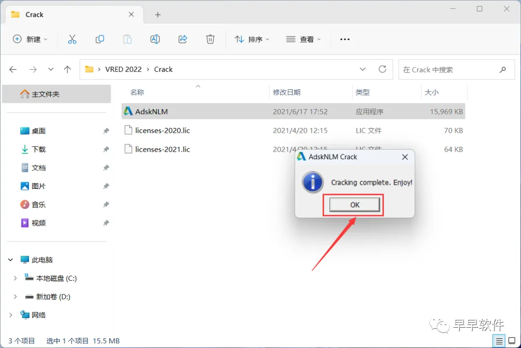Viewport: 521px width, 348px height.
Task: Click the AdskNLM file icon
Action: (128, 111)
